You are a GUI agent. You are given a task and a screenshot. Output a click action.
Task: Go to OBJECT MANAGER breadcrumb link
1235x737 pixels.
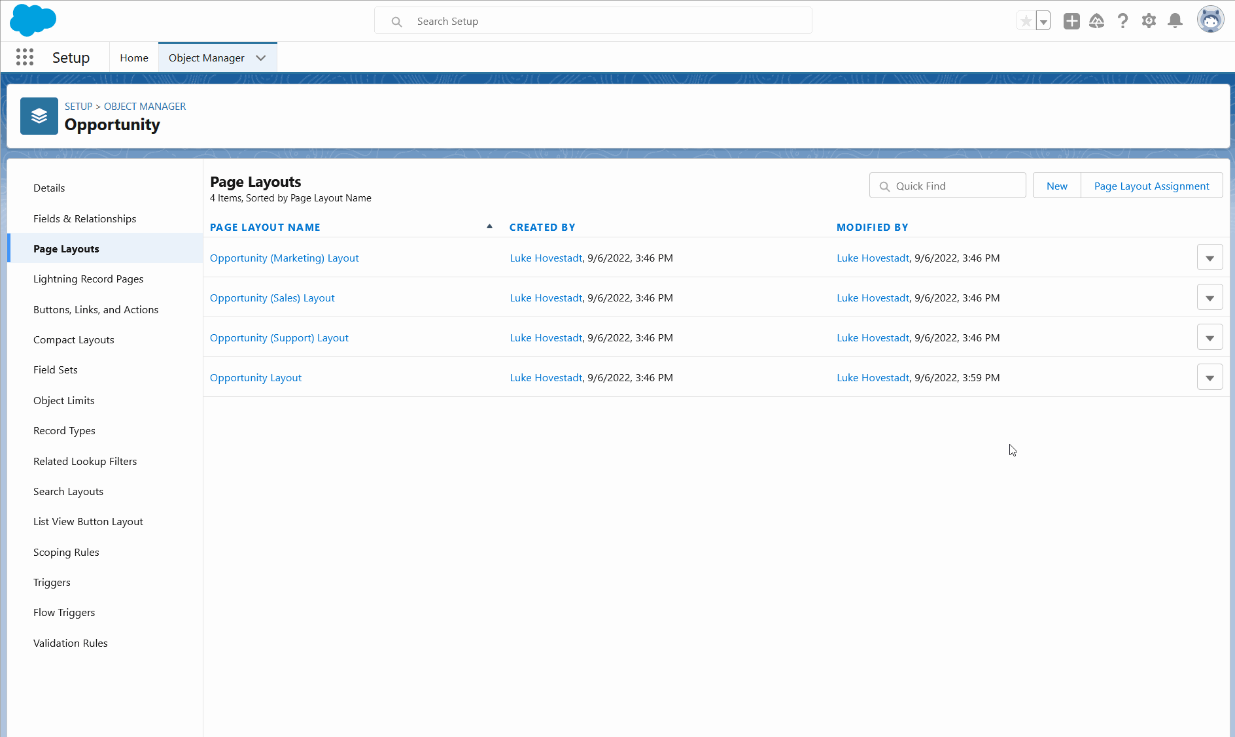(x=145, y=107)
